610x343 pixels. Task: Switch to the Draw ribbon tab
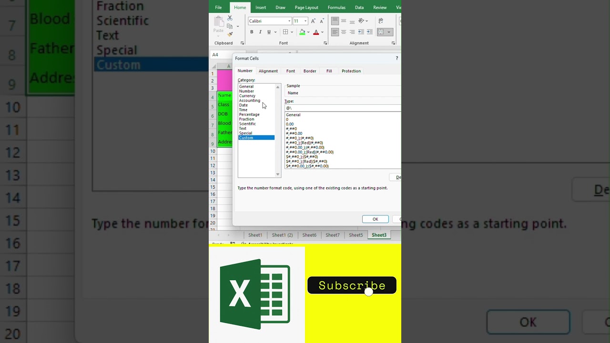[280, 8]
